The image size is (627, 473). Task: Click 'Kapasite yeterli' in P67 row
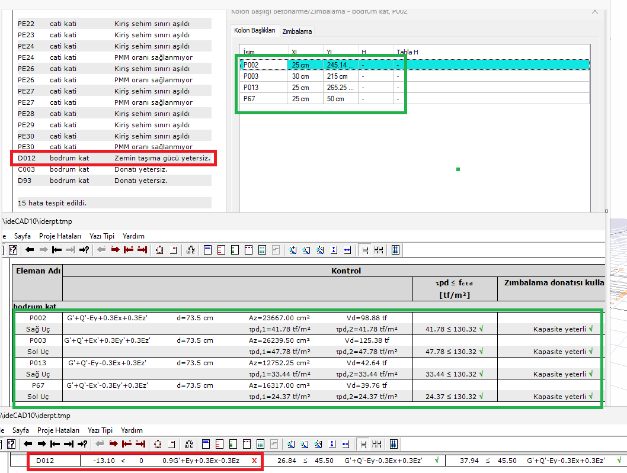(563, 396)
